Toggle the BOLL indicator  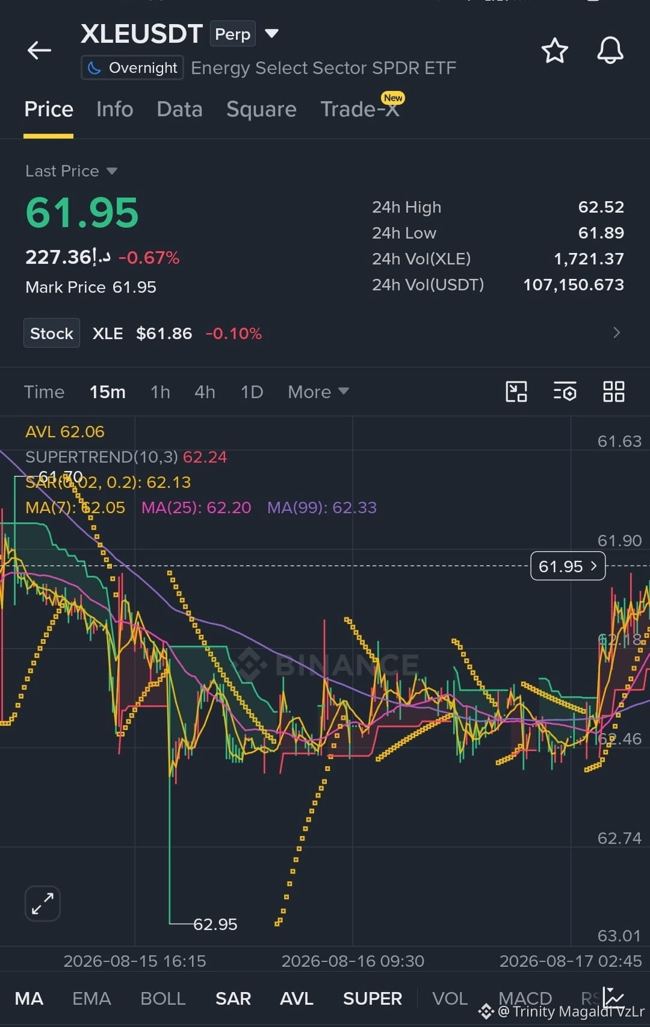point(162,998)
